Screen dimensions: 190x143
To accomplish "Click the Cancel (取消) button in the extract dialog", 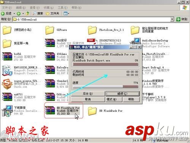I will click(x=88, y=99).
